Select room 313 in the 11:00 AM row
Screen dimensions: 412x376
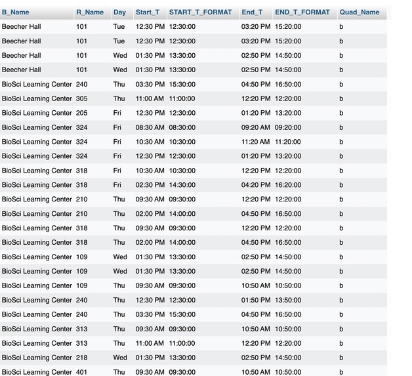pyautogui.click(x=82, y=343)
